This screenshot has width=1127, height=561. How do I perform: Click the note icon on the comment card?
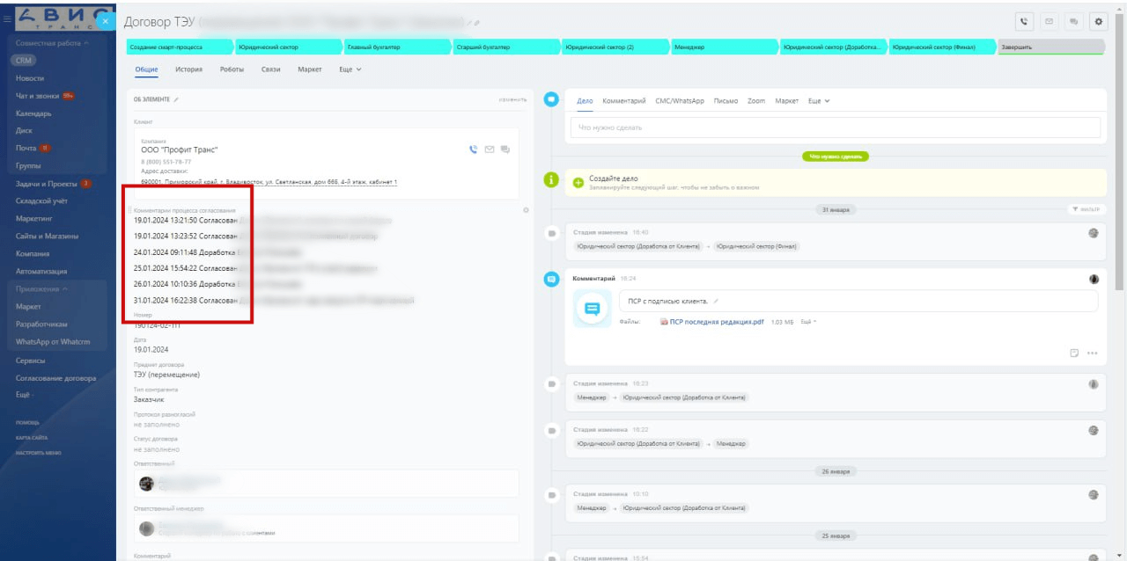1074,353
